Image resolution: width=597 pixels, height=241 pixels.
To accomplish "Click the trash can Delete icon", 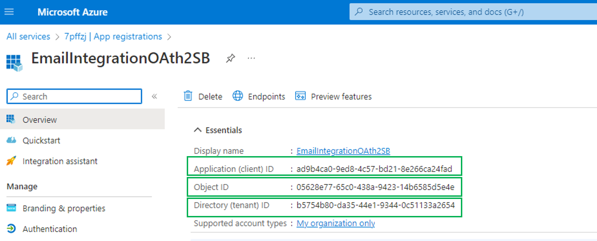I will point(188,96).
